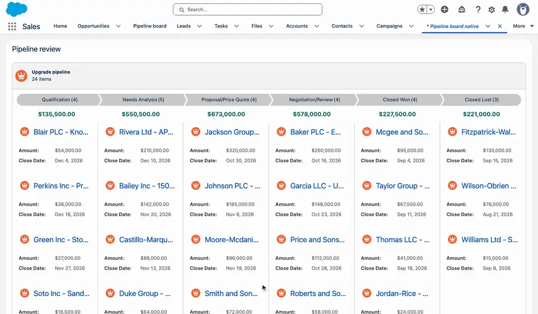Go to the Home tab

coord(60,26)
